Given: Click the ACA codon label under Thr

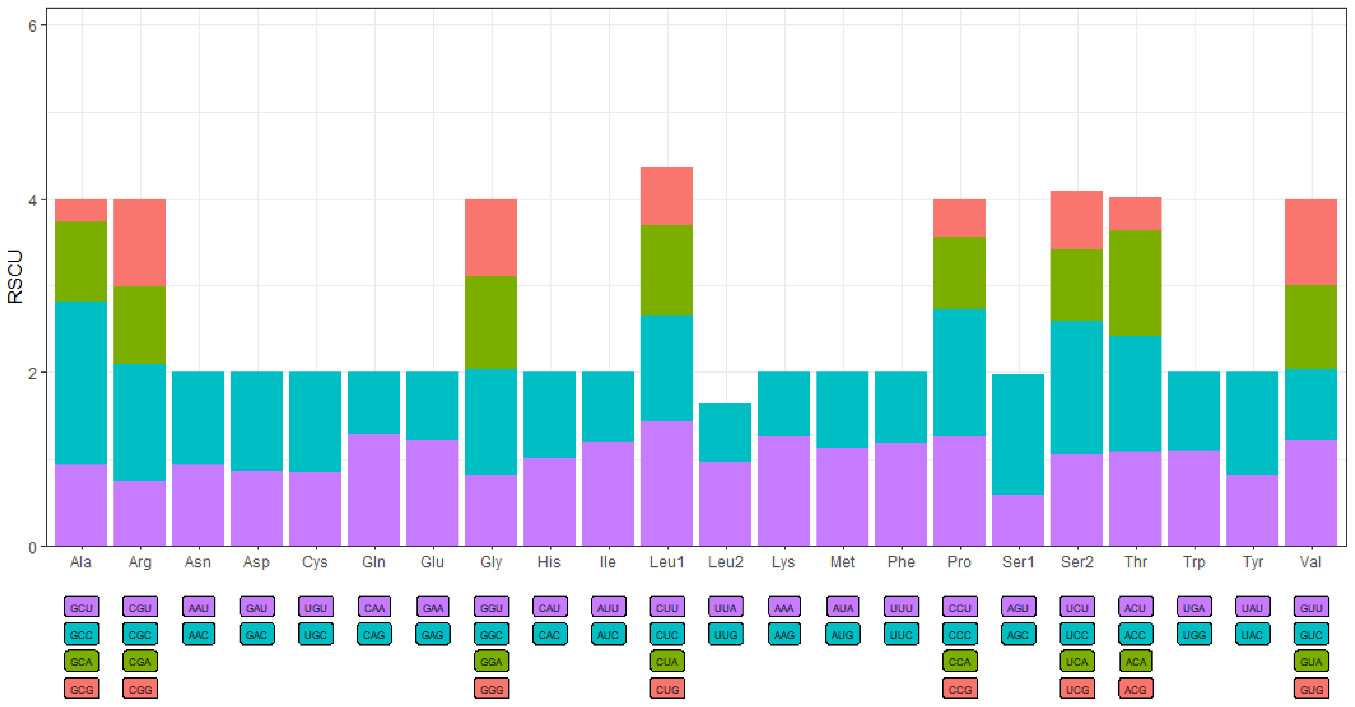Looking at the screenshot, I should 1135,661.
